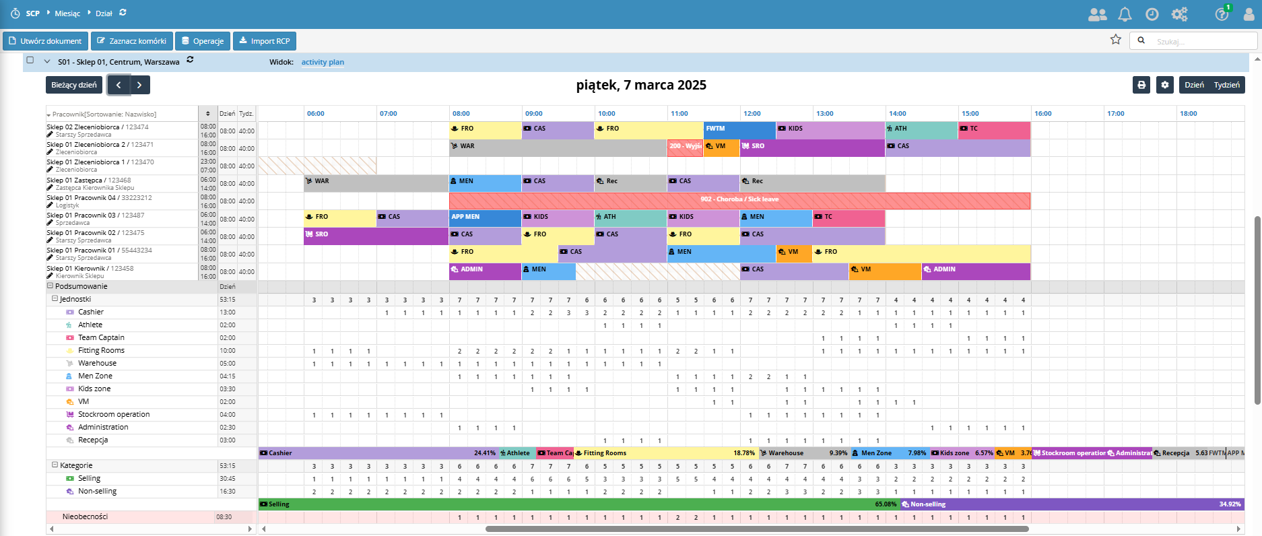Click Athlete unit icon in summary

click(x=69, y=325)
